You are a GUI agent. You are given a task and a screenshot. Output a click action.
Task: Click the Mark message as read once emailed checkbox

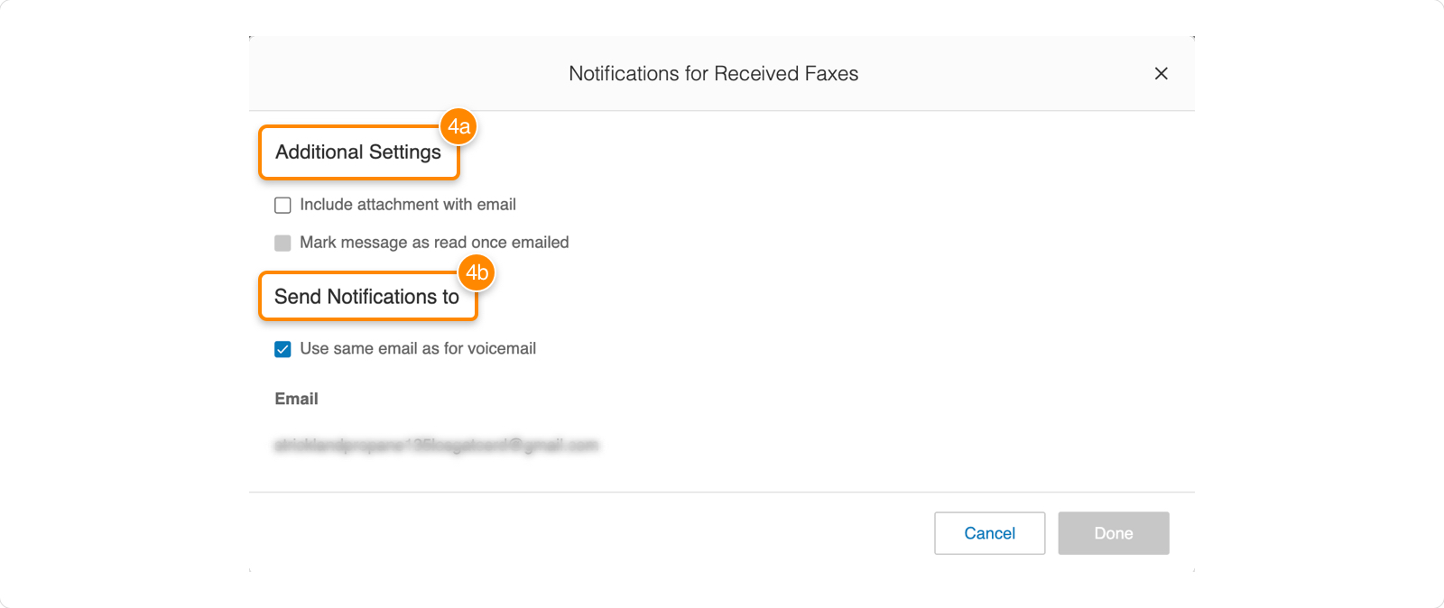click(282, 242)
